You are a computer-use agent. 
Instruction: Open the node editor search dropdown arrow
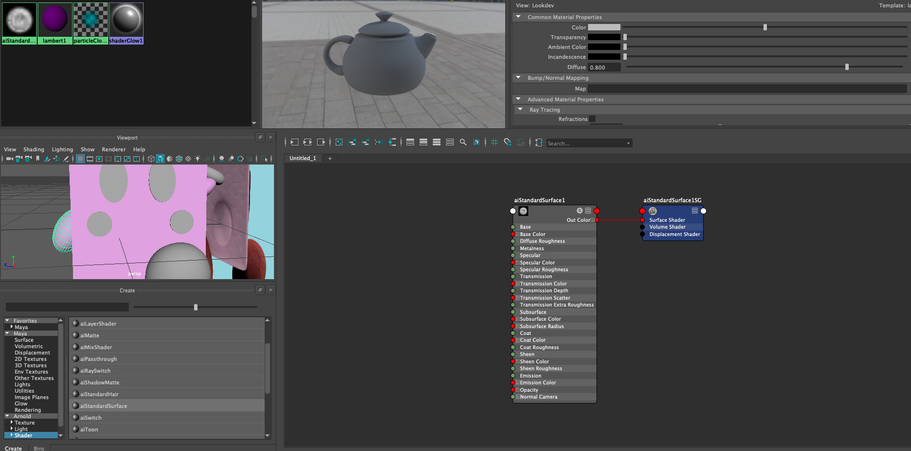pyautogui.click(x=628, y=143)
